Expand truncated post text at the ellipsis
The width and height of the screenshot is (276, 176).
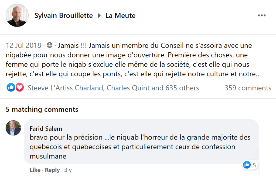(x=258, y=74)
